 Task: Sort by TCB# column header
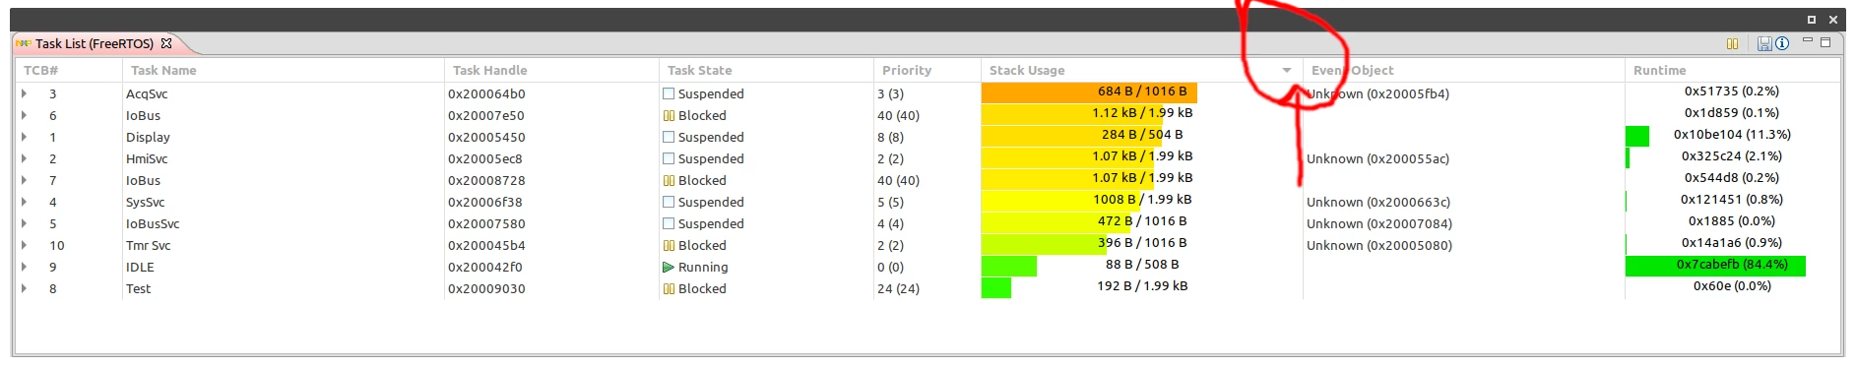point(69,70)
